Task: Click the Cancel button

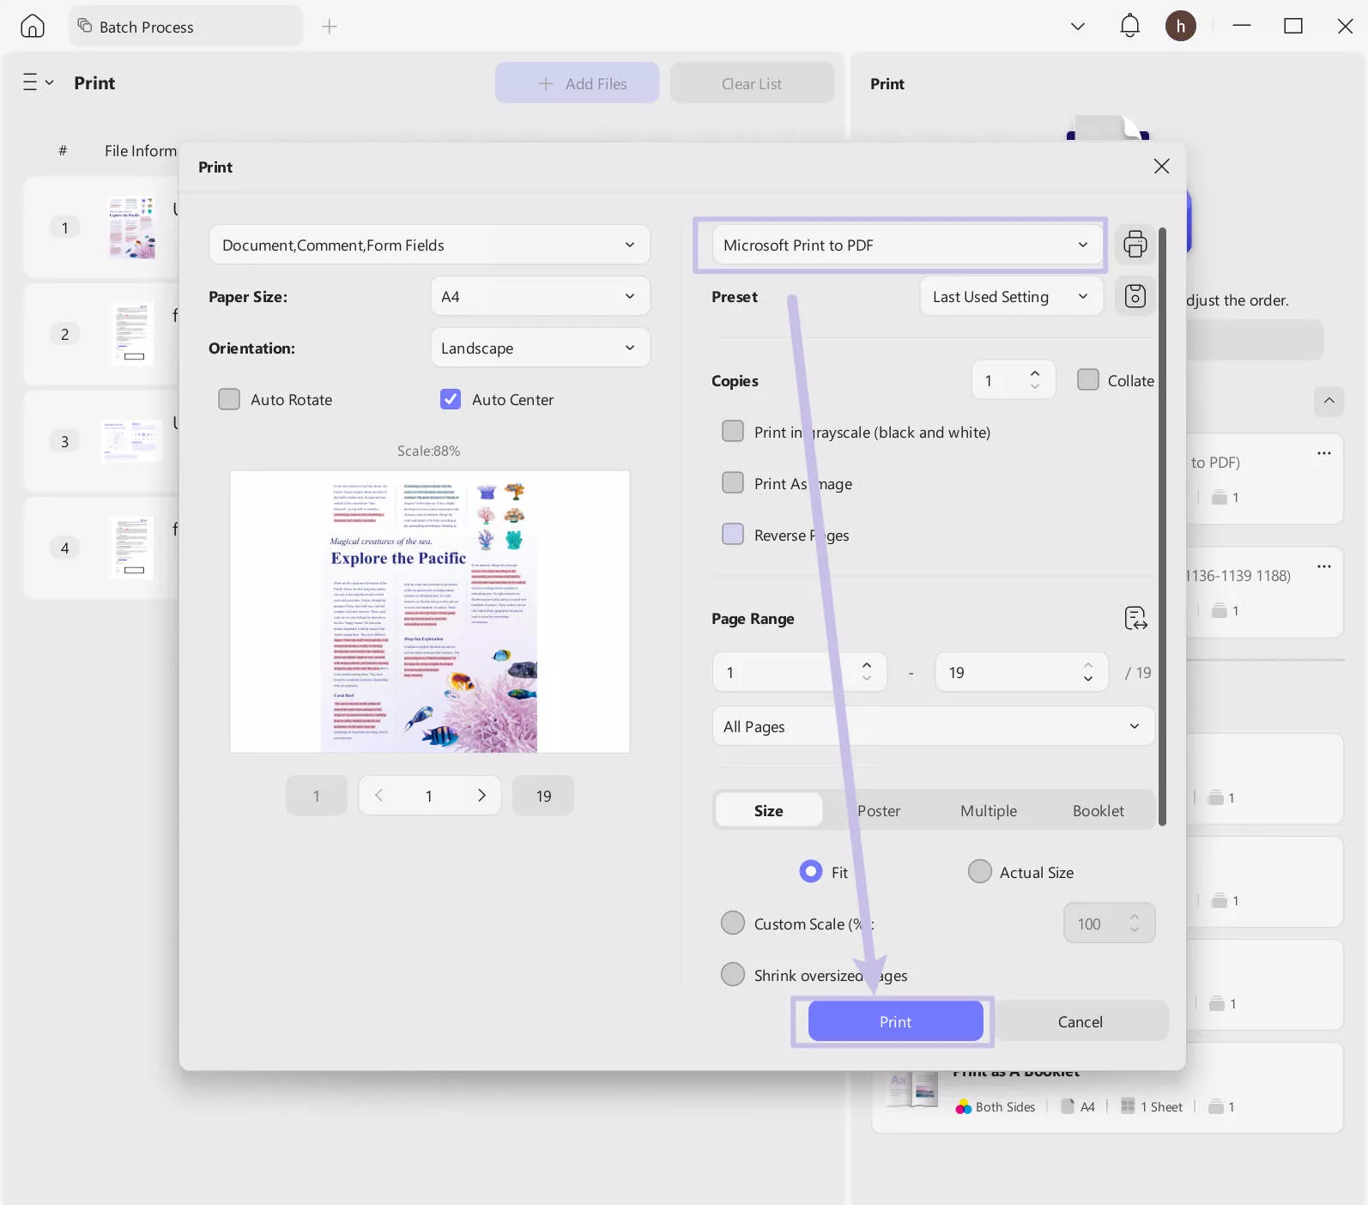Action: point(1080,1021)
